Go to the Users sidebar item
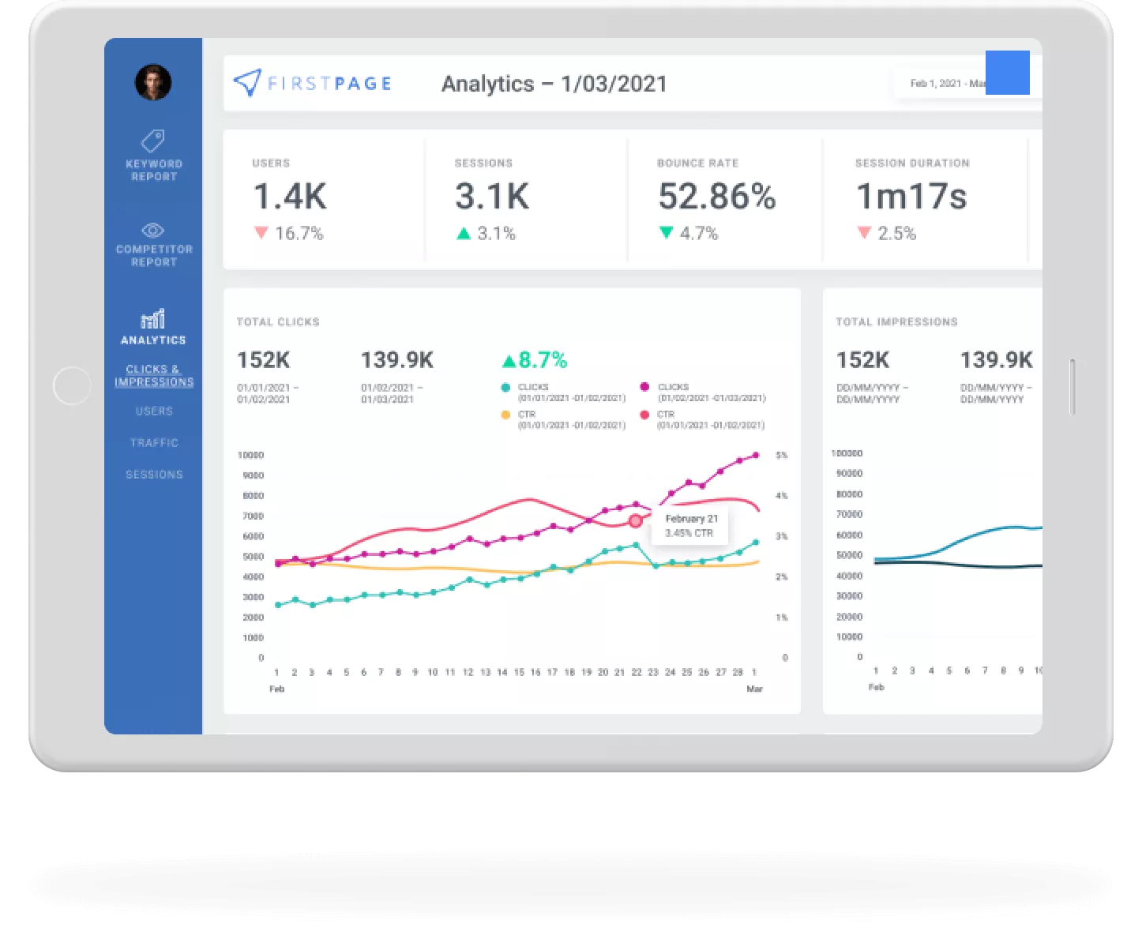The width and height of the screenshot is (1142, 935). pyautogui.click(x=153, y=411)
